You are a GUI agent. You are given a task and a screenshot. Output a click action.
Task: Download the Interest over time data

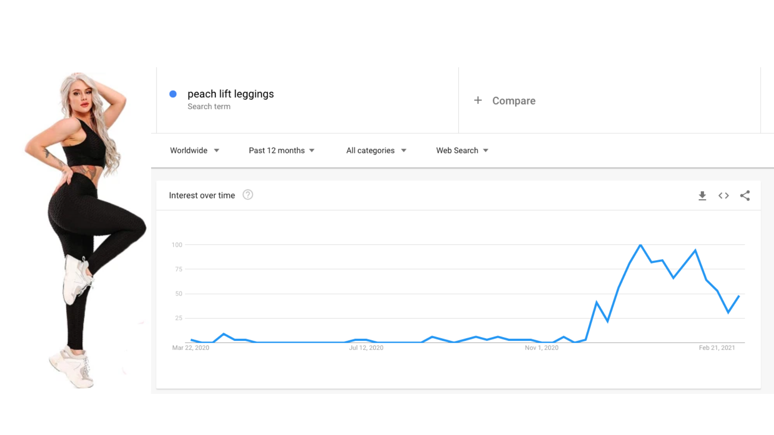(702, 196)
